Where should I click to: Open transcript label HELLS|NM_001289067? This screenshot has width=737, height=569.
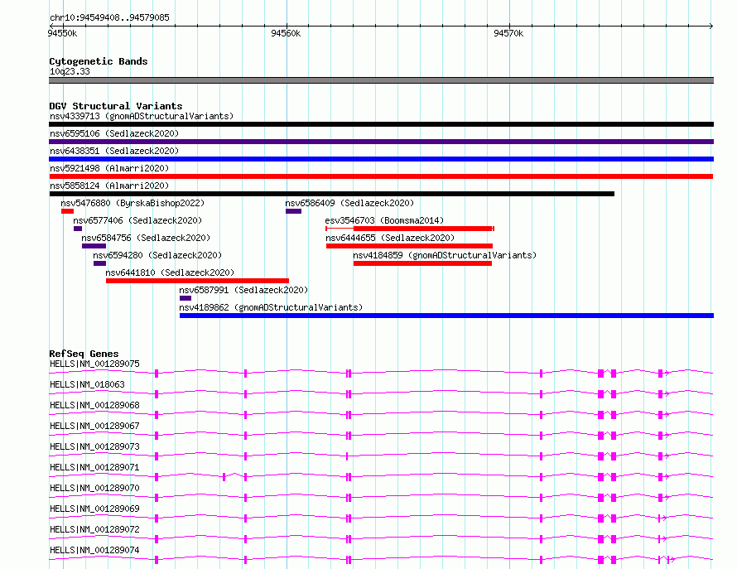(x=94, y=426)
